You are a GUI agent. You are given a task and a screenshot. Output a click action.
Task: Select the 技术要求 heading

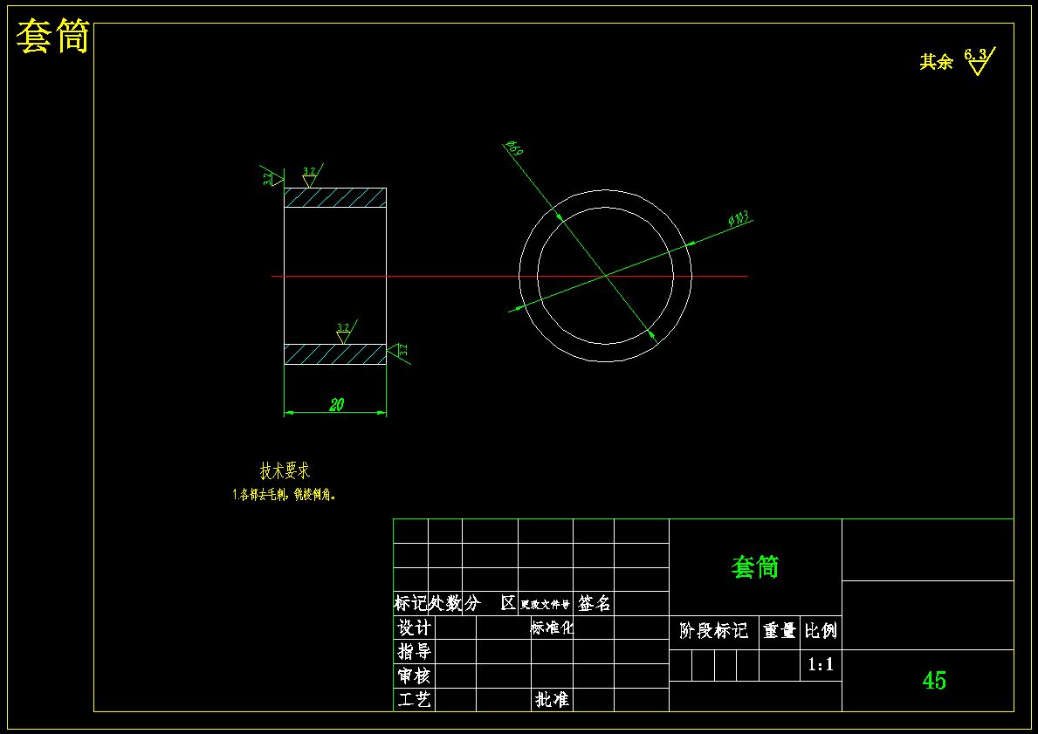(285, 471)
